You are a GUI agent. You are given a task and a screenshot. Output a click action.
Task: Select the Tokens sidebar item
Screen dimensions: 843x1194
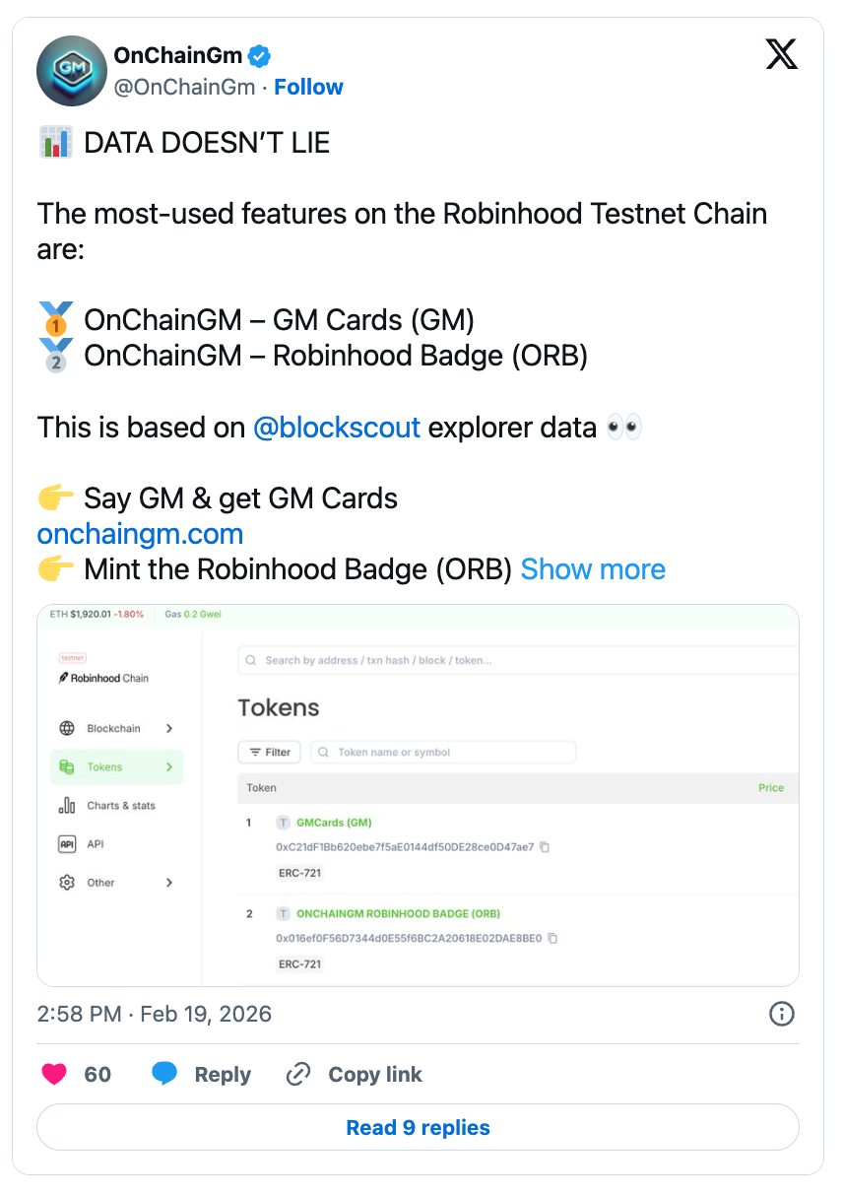coord(104,767)
